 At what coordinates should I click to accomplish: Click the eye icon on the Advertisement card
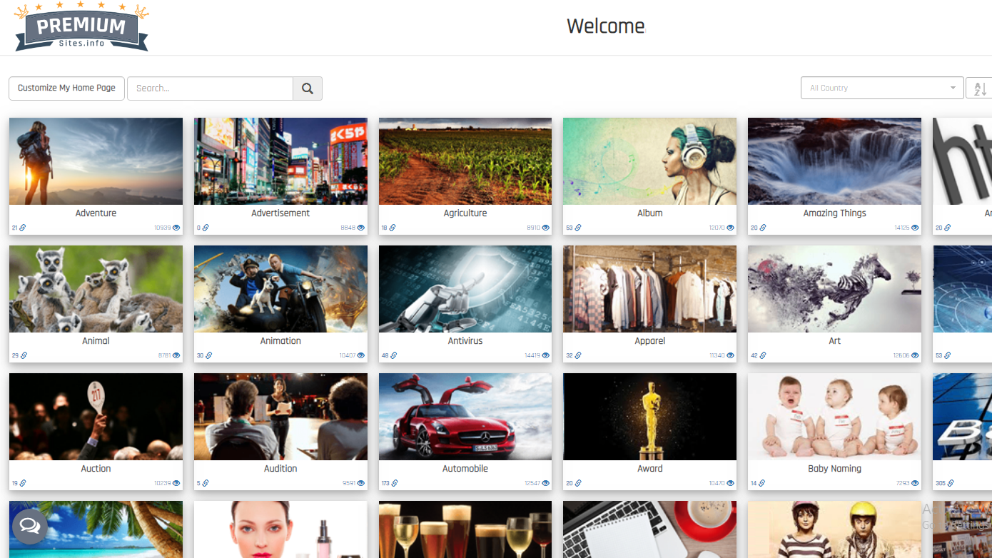click(x=361, y=228)
